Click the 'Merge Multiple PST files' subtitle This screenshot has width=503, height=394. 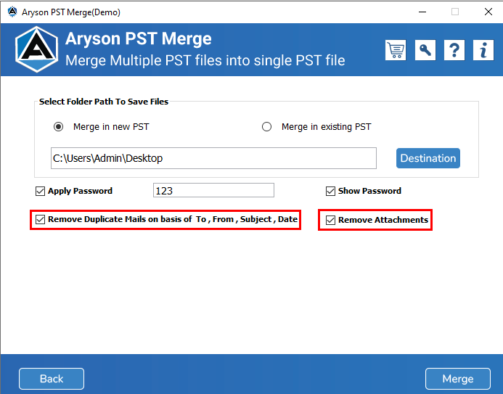coord(205,60)
